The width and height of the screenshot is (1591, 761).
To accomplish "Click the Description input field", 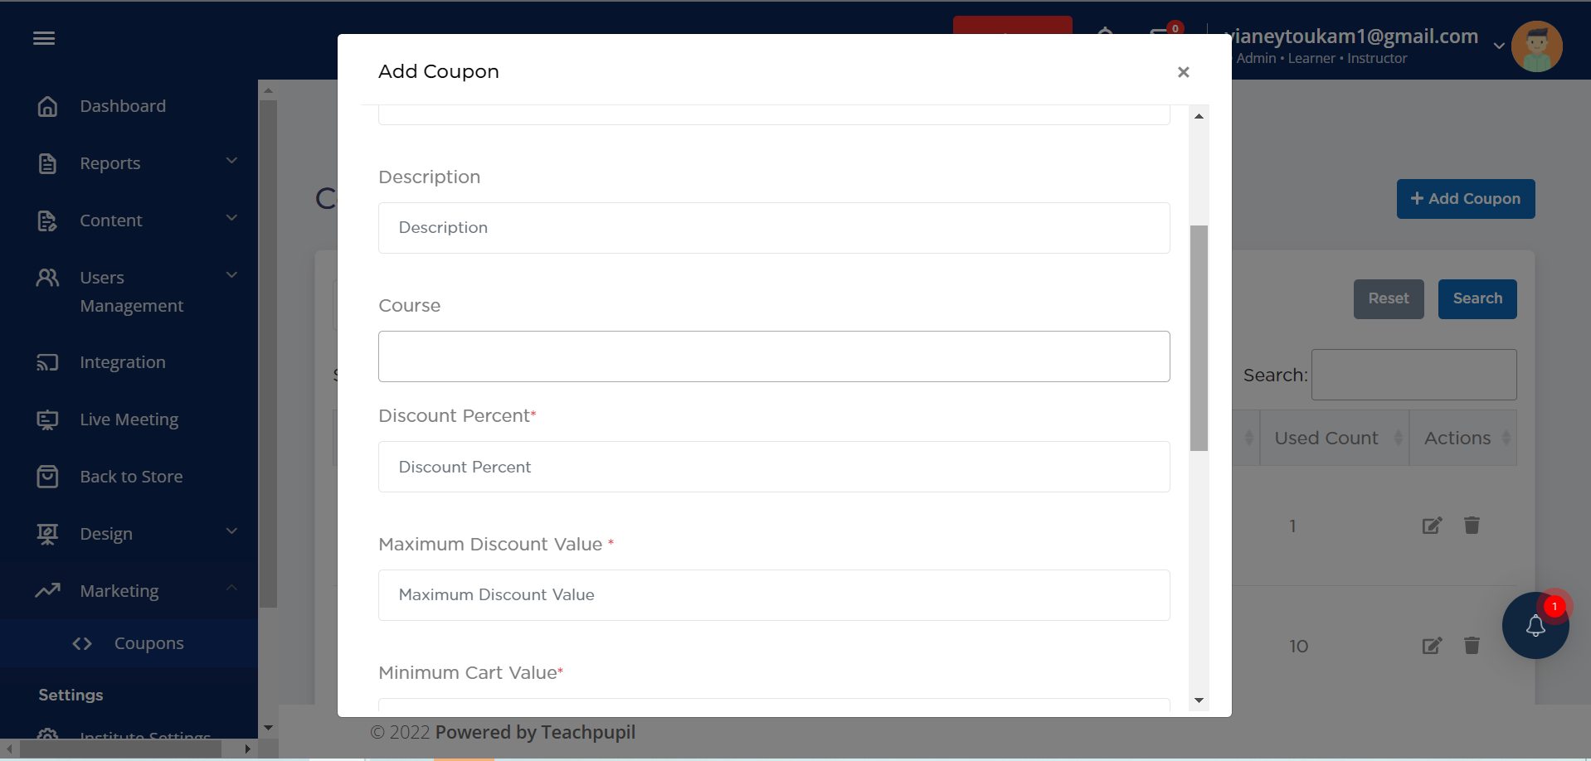I will (x=774, y=228).
